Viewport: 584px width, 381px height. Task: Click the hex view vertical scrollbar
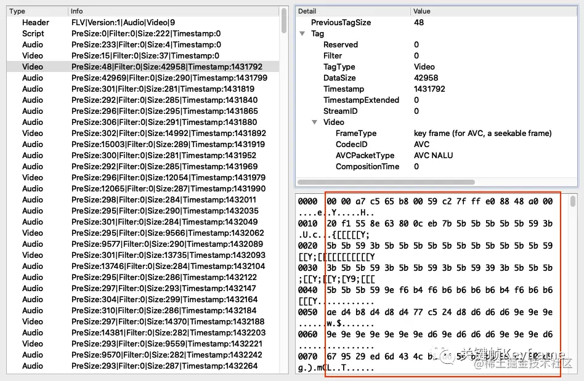(573, 201)
